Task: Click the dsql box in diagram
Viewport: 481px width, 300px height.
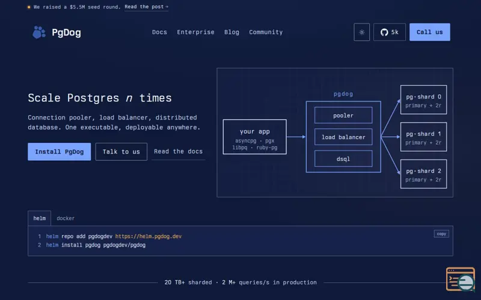Action: click(x=343, y=159)
